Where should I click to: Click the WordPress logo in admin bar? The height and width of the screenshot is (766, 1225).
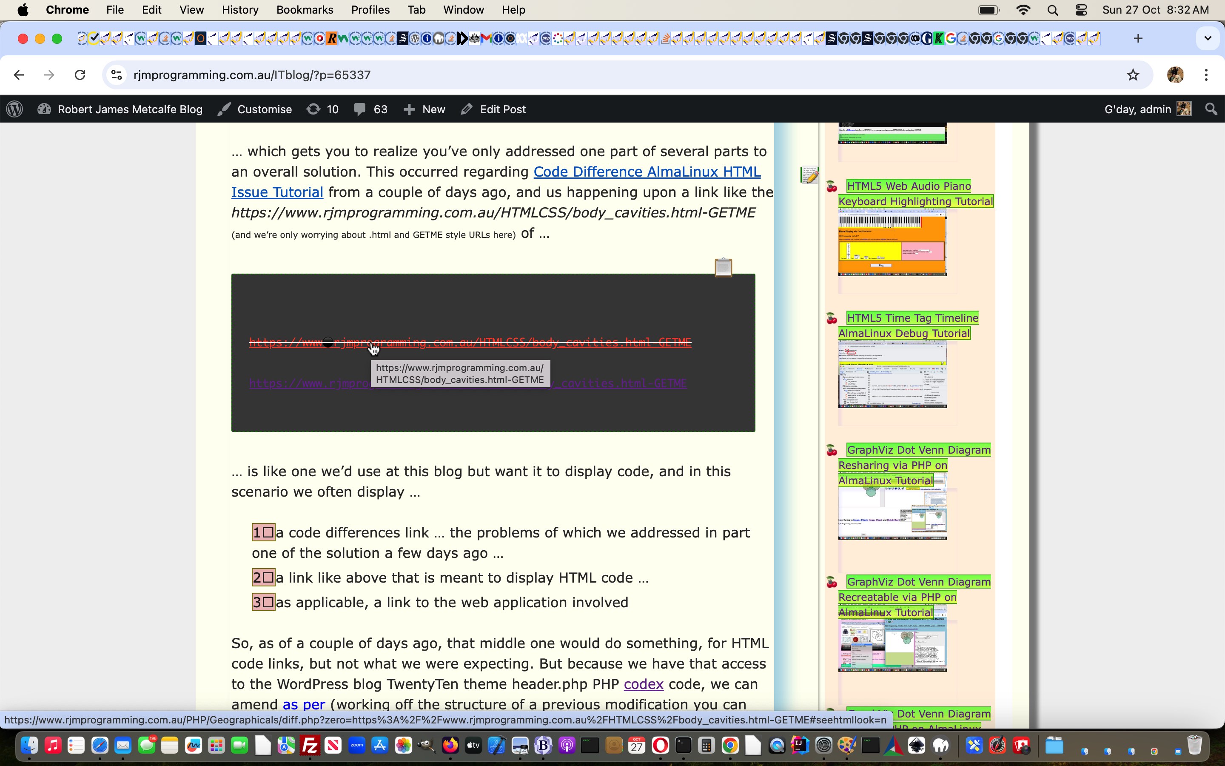click(15, 109)
